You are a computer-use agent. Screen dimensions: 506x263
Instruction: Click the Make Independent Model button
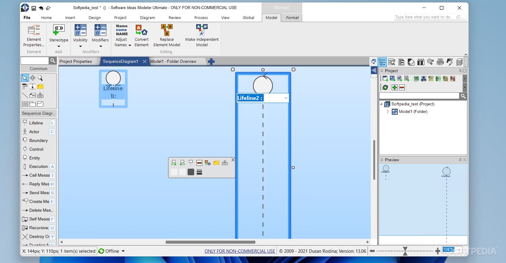point(202,36)
